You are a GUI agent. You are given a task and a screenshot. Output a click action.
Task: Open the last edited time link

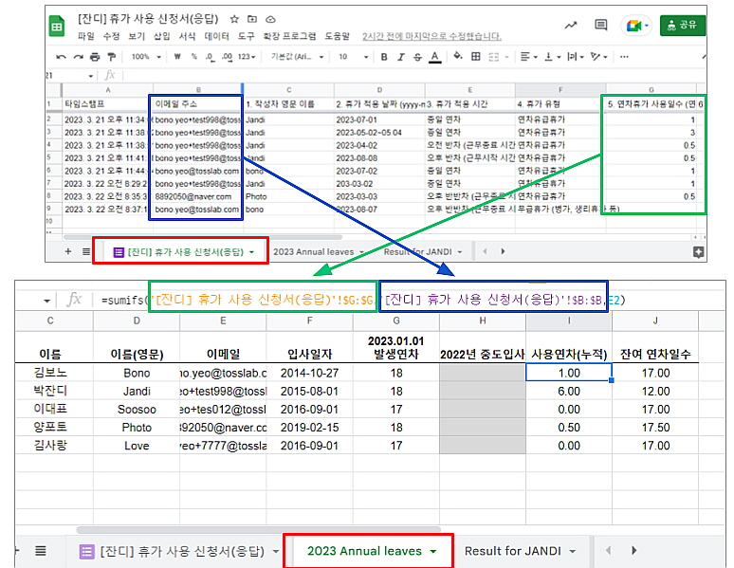point(431,36)
